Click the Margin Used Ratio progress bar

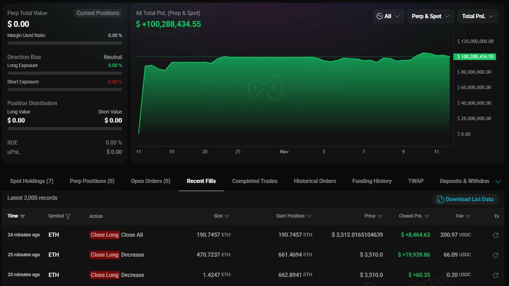(64, 43)
